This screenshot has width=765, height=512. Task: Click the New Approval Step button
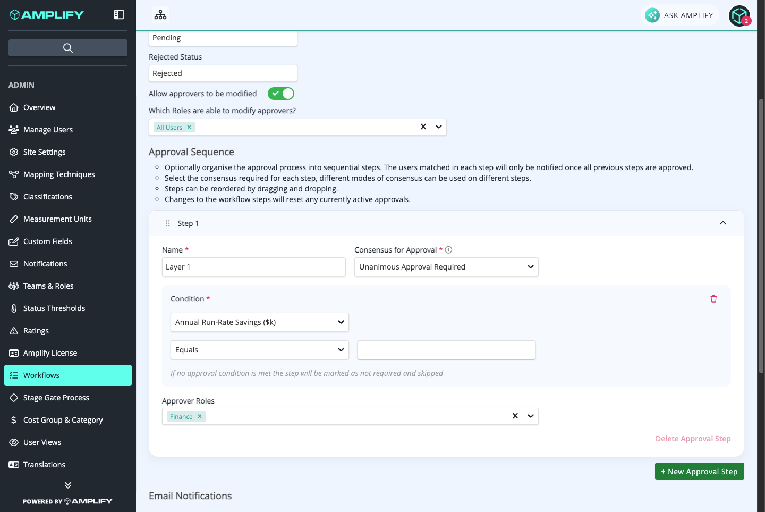coord(699,471)
